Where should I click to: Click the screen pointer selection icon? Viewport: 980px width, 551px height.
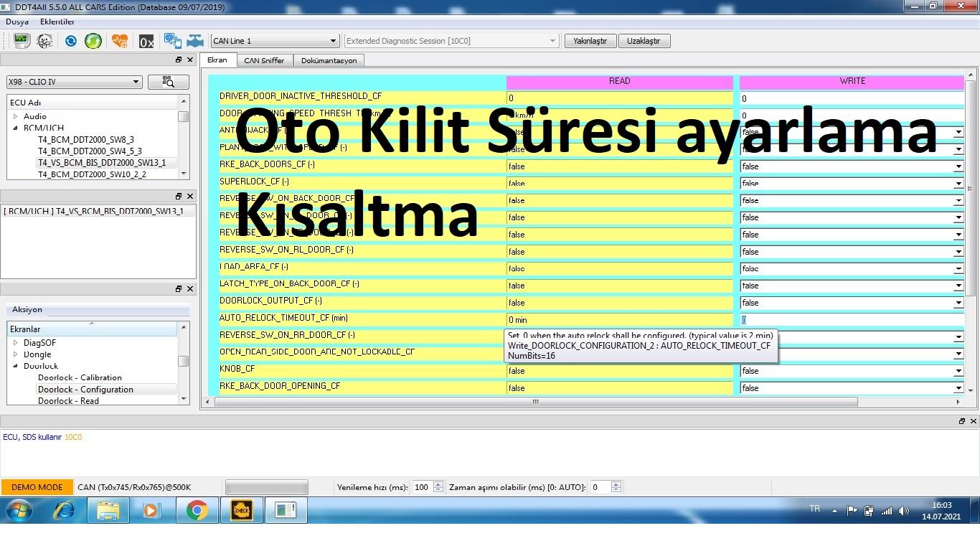(x=172, y=41)
